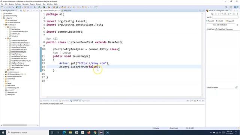Click the Debug bug toolbar icon
Screen dimensions: 240x135
35,7
